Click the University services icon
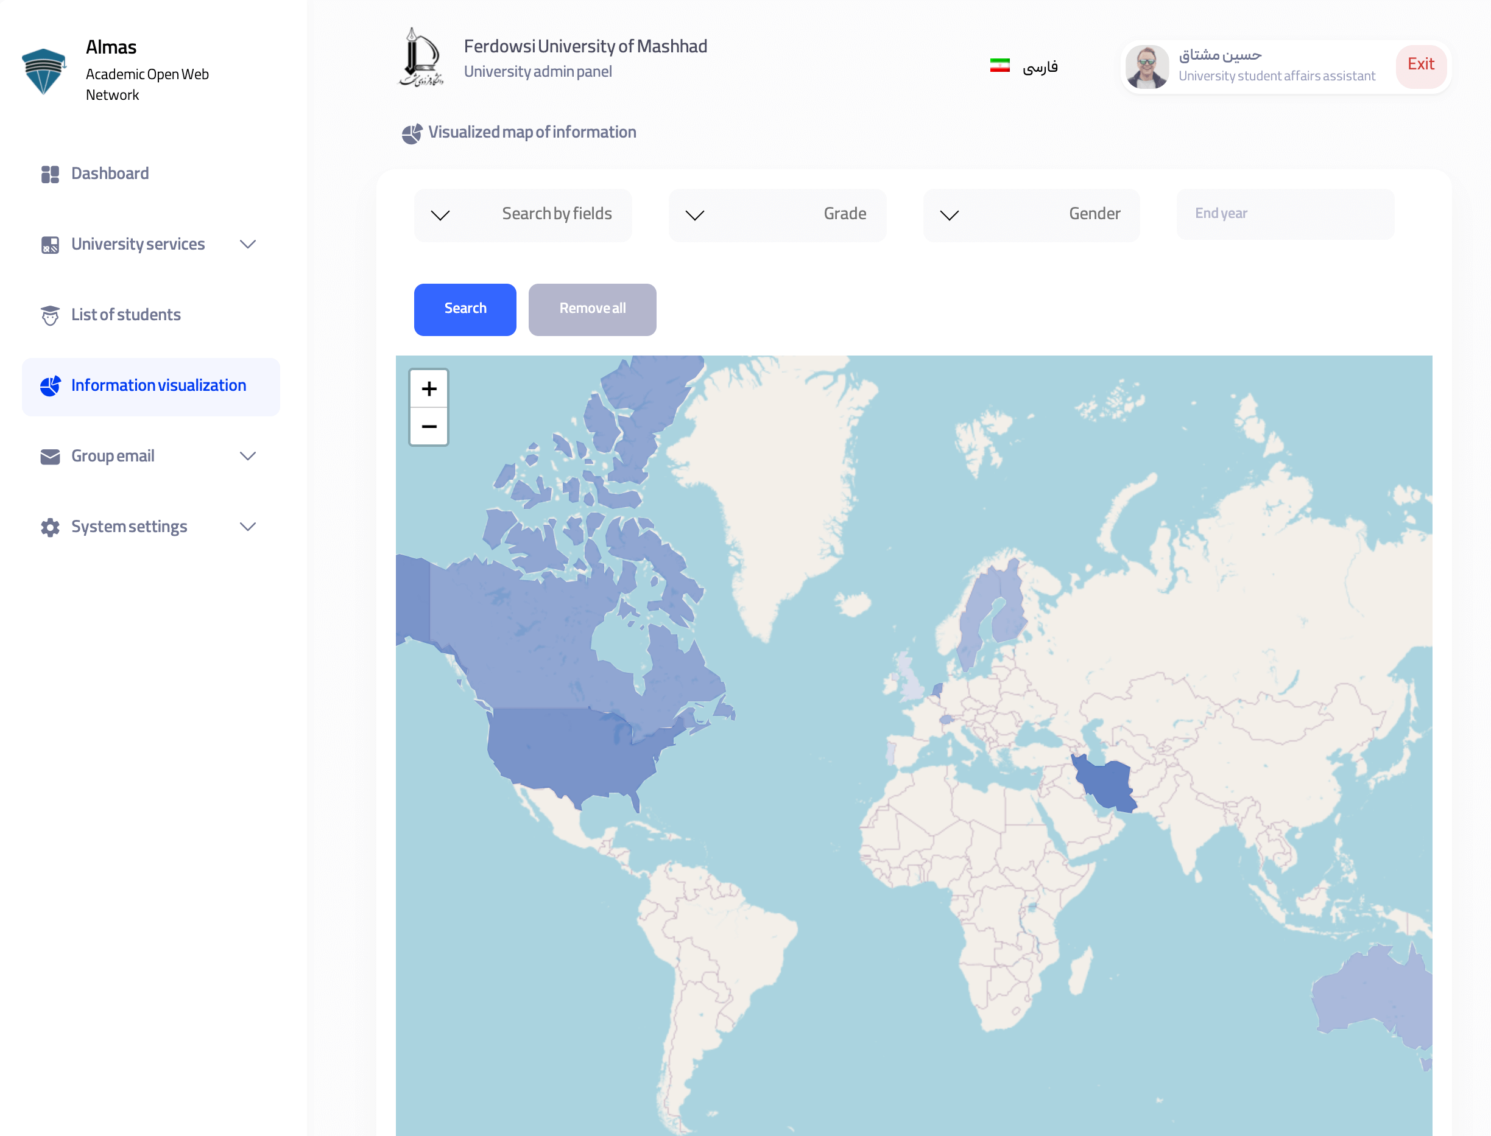 point(50,245)
